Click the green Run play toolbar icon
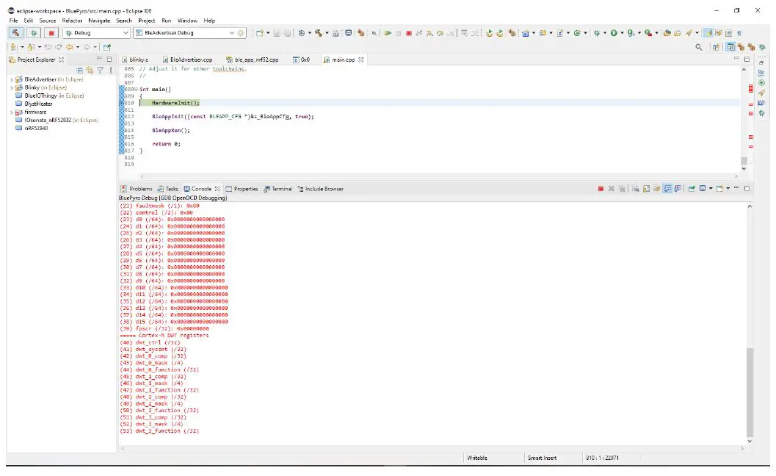 (x=614, y=33)
